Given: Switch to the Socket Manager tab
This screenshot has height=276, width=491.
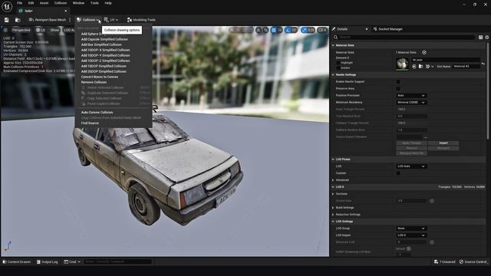Looking at the screenshot, I should click(x=387, y=29).
